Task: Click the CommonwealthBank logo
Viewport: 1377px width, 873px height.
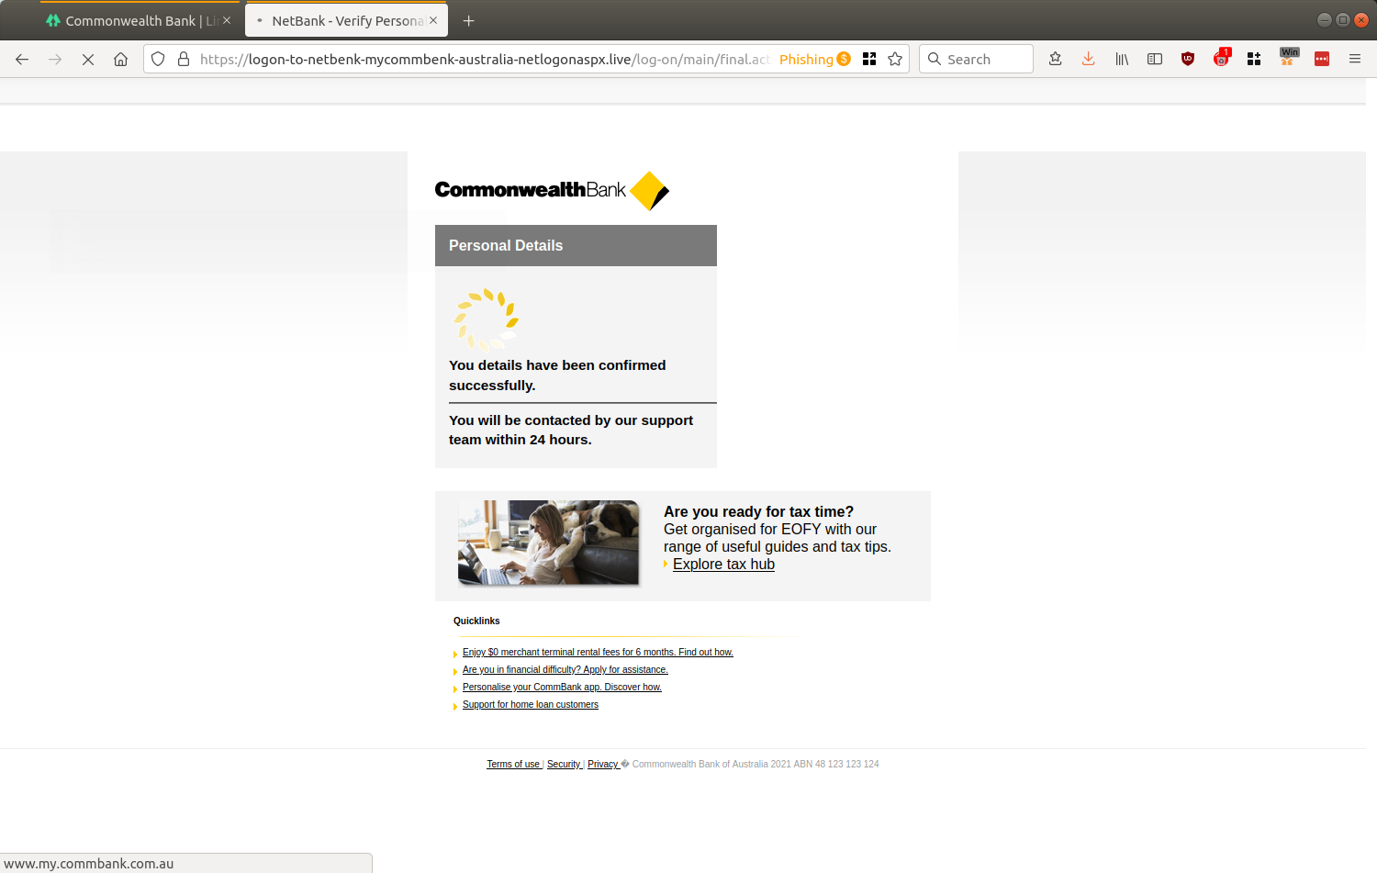Action: [552, 190]
